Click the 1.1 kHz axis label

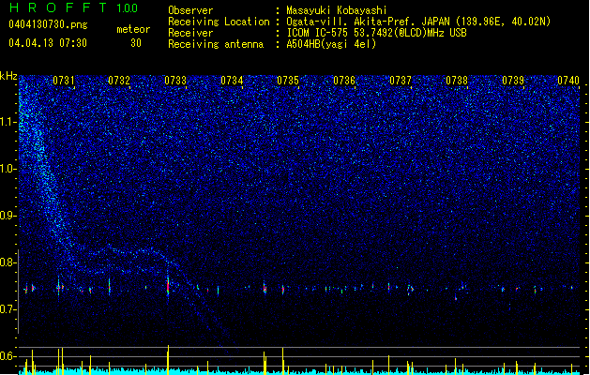(x=8, y=123)
